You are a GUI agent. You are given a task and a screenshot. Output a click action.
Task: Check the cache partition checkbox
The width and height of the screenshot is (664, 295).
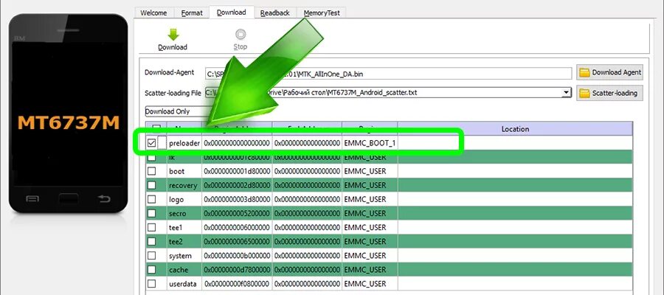coord(151,269)
